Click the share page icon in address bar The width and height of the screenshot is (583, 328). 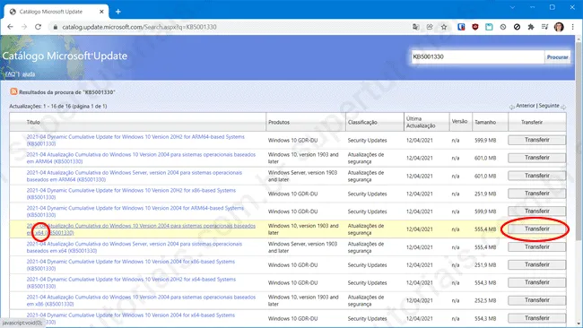click(430, 27)
